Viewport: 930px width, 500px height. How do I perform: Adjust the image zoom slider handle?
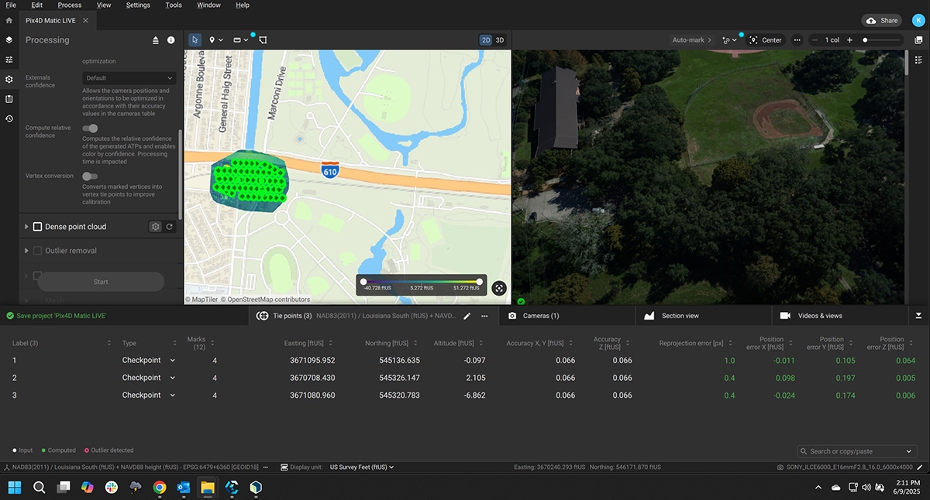(865, 40)
